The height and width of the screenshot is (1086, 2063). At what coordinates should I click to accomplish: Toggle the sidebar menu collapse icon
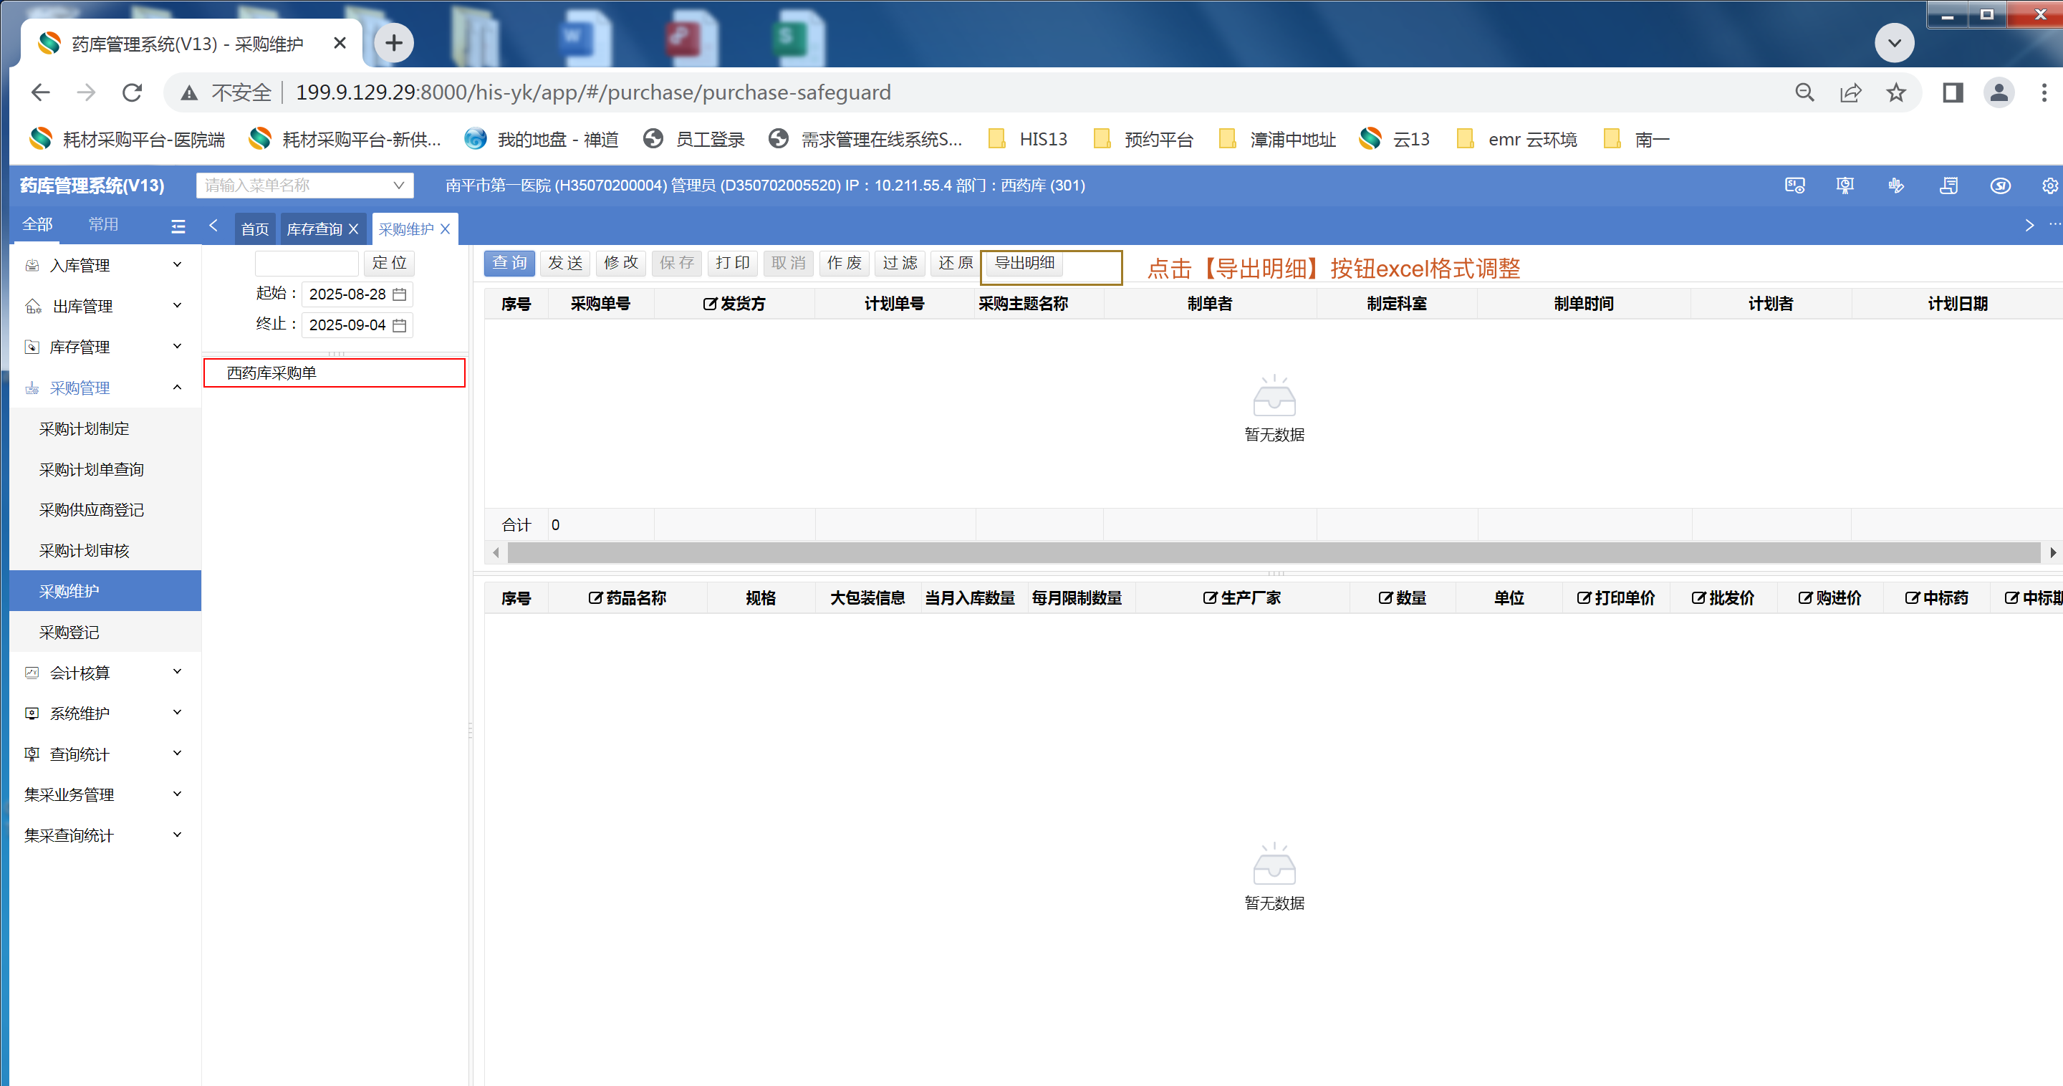click(178, 226)
